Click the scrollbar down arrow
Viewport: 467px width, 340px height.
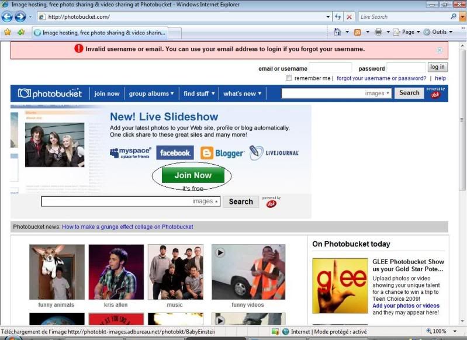[x=462, y=321]
